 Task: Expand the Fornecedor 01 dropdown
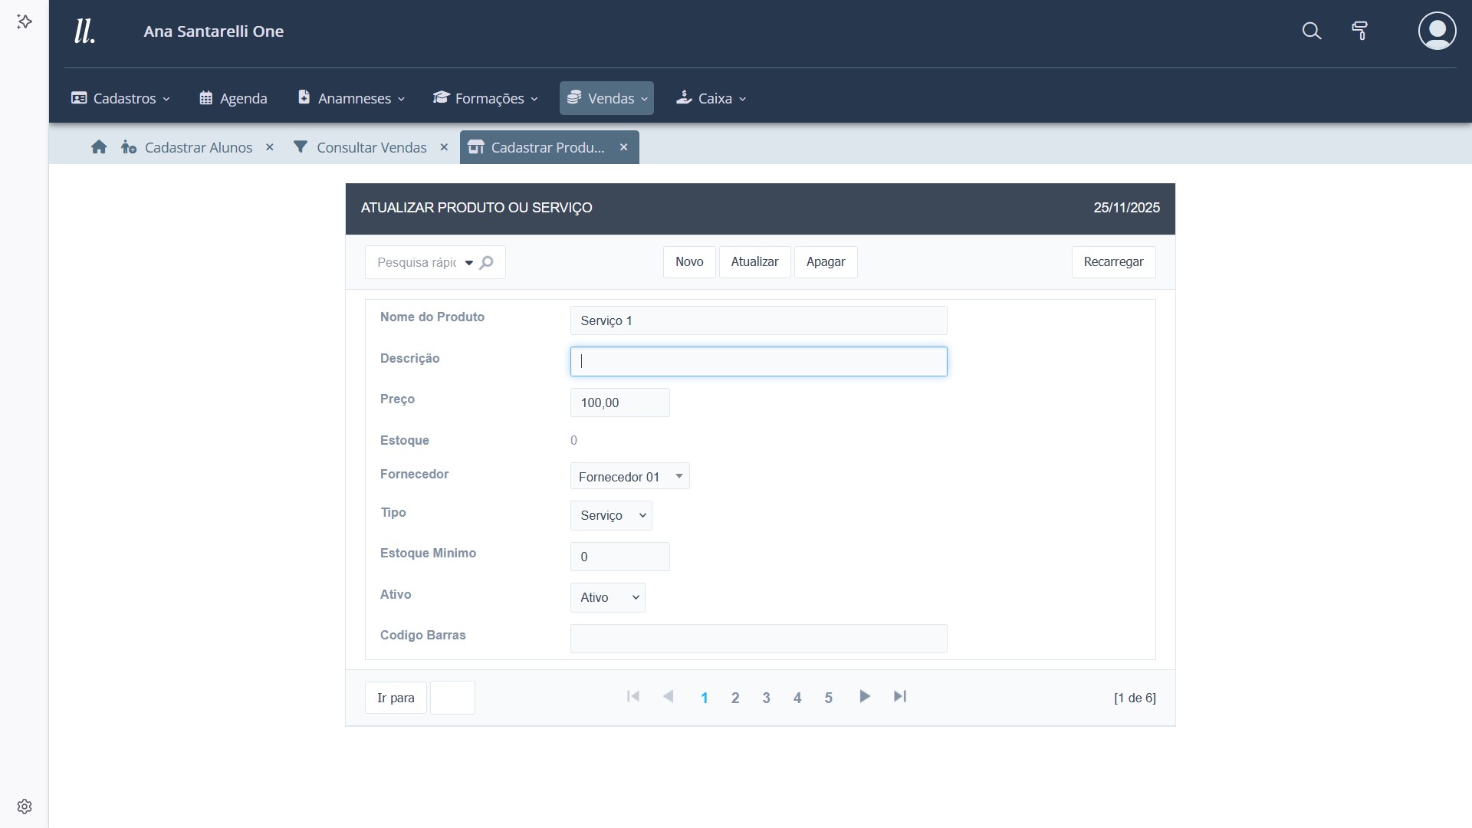point(629,476)
